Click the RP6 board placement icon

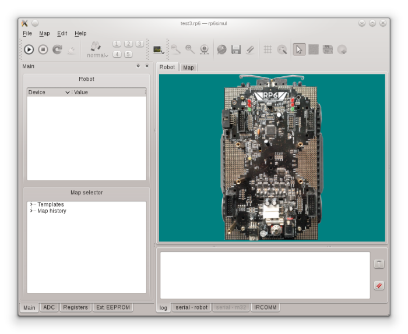click(328, 49)
